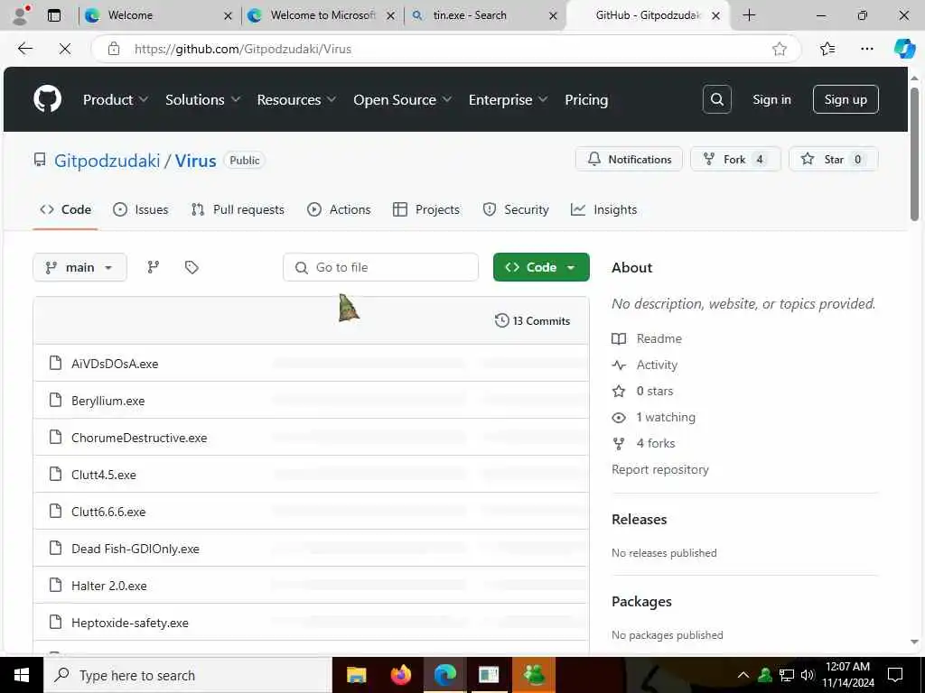
Task: Open the Insights tab
Action: [x=604, y=209]
